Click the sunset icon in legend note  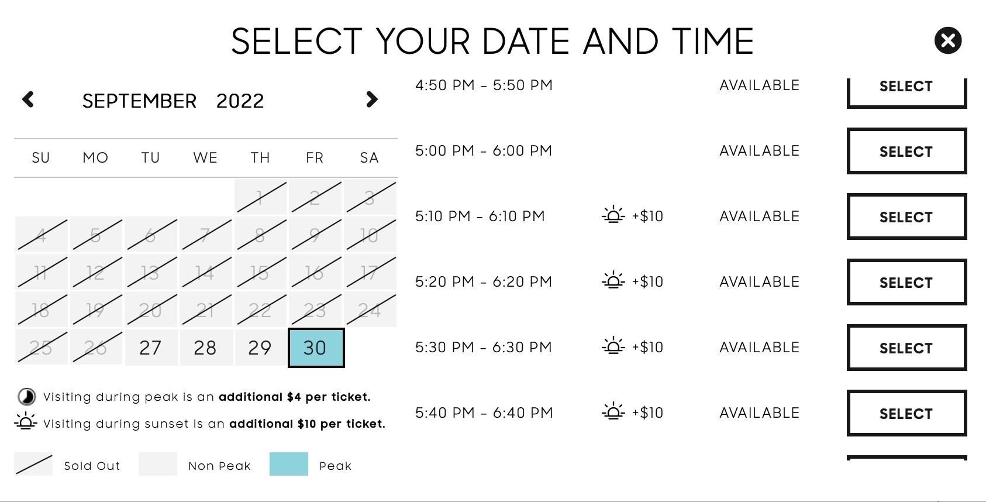[x=26, y=422]
